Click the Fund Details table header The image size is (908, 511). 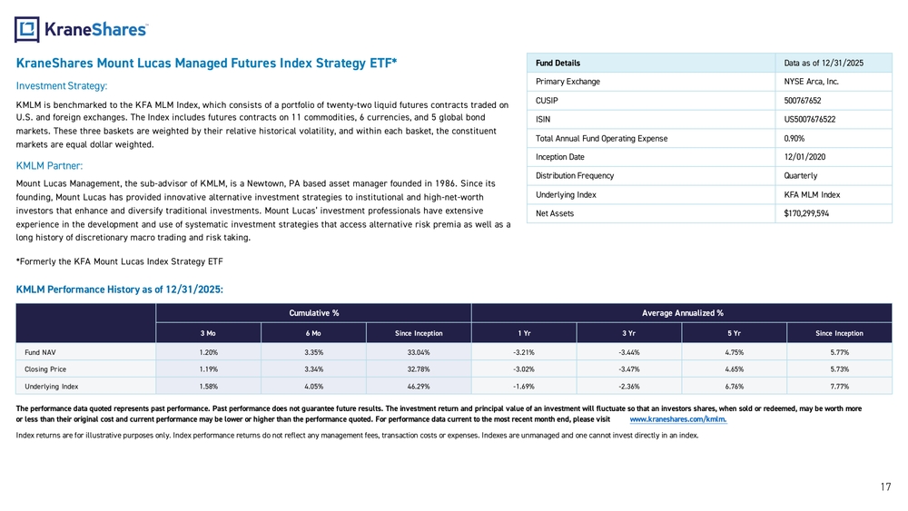tap(558, 63)
